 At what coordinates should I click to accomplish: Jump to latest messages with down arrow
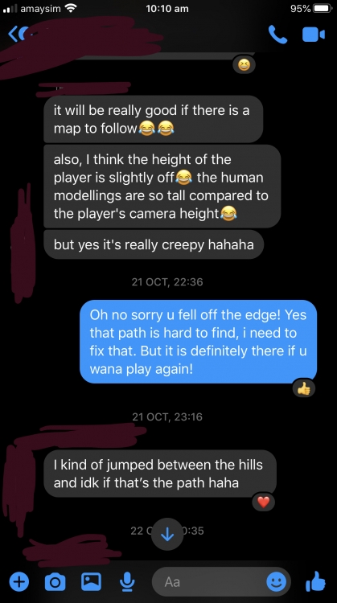tap(167, 535)
